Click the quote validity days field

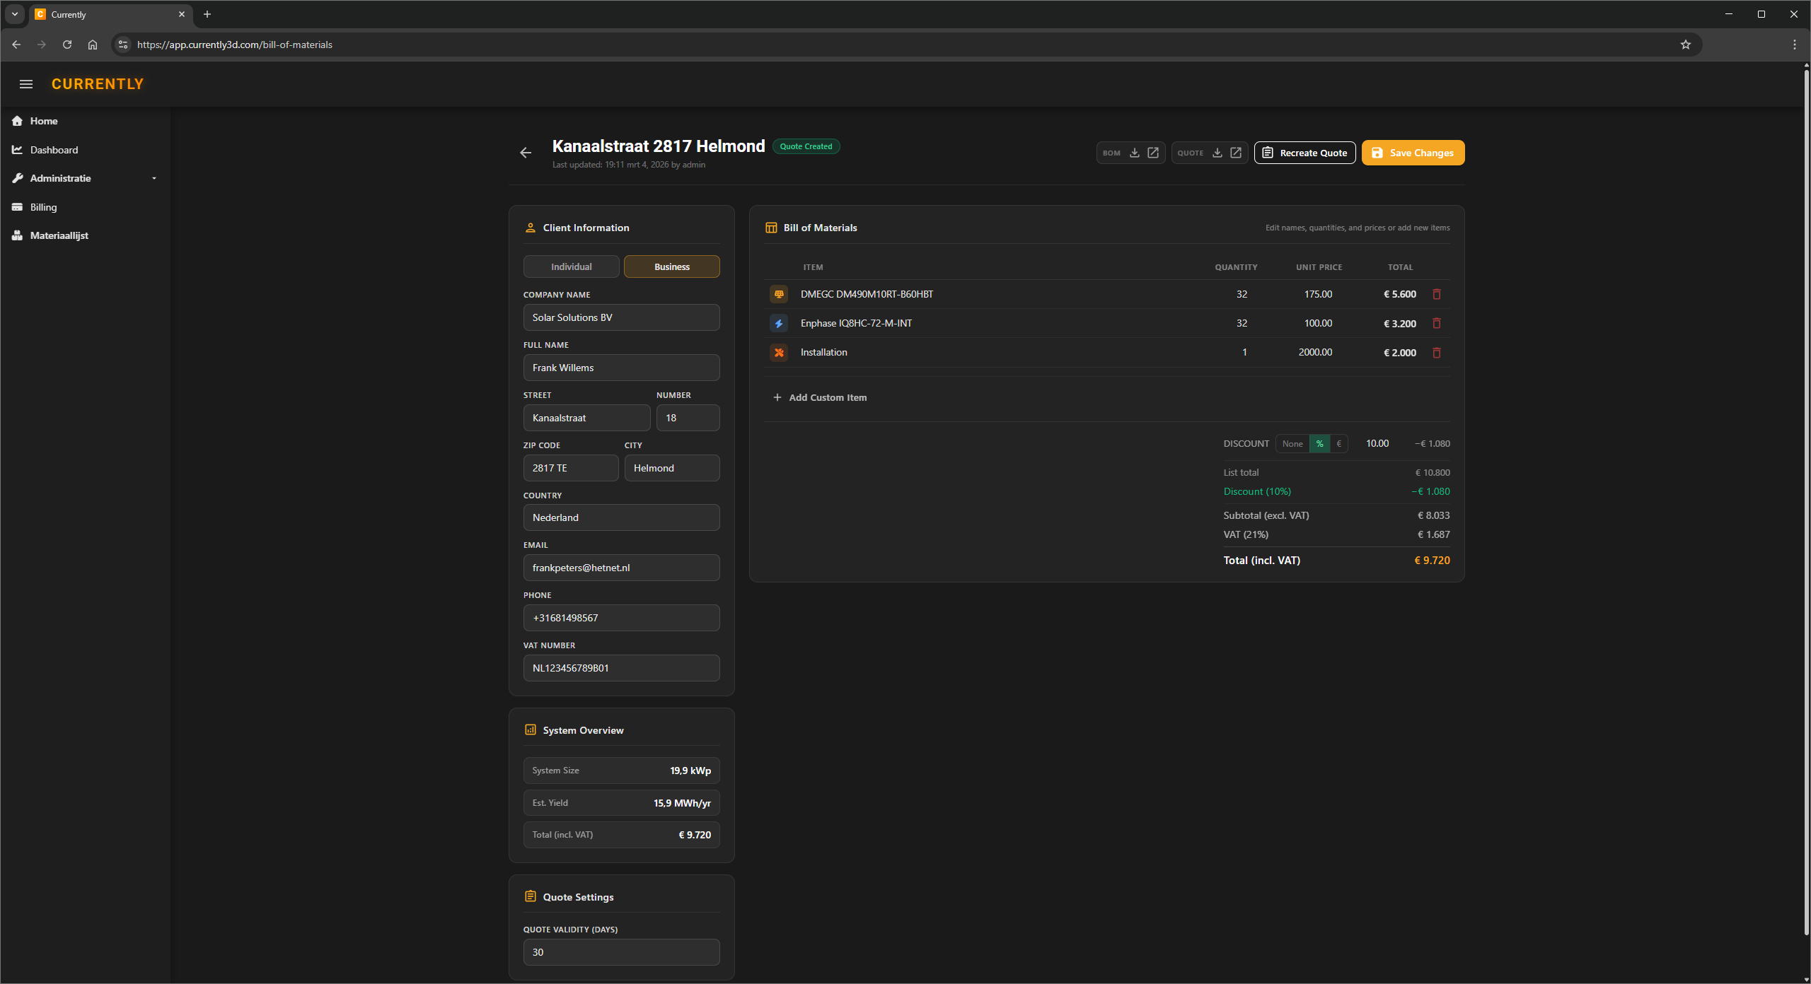click(x=621, y=952)
